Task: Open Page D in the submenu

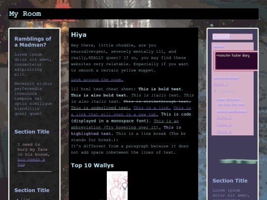Action: coord(224,124)
